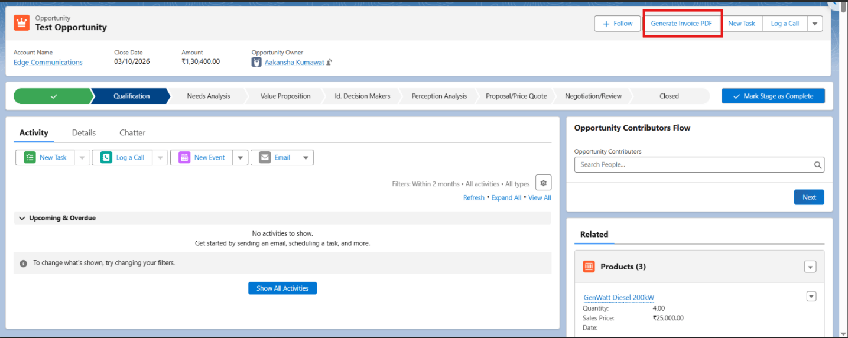Select the Qualification stage
The height and width of the screenshot is (338, 848).
[131, 96]
